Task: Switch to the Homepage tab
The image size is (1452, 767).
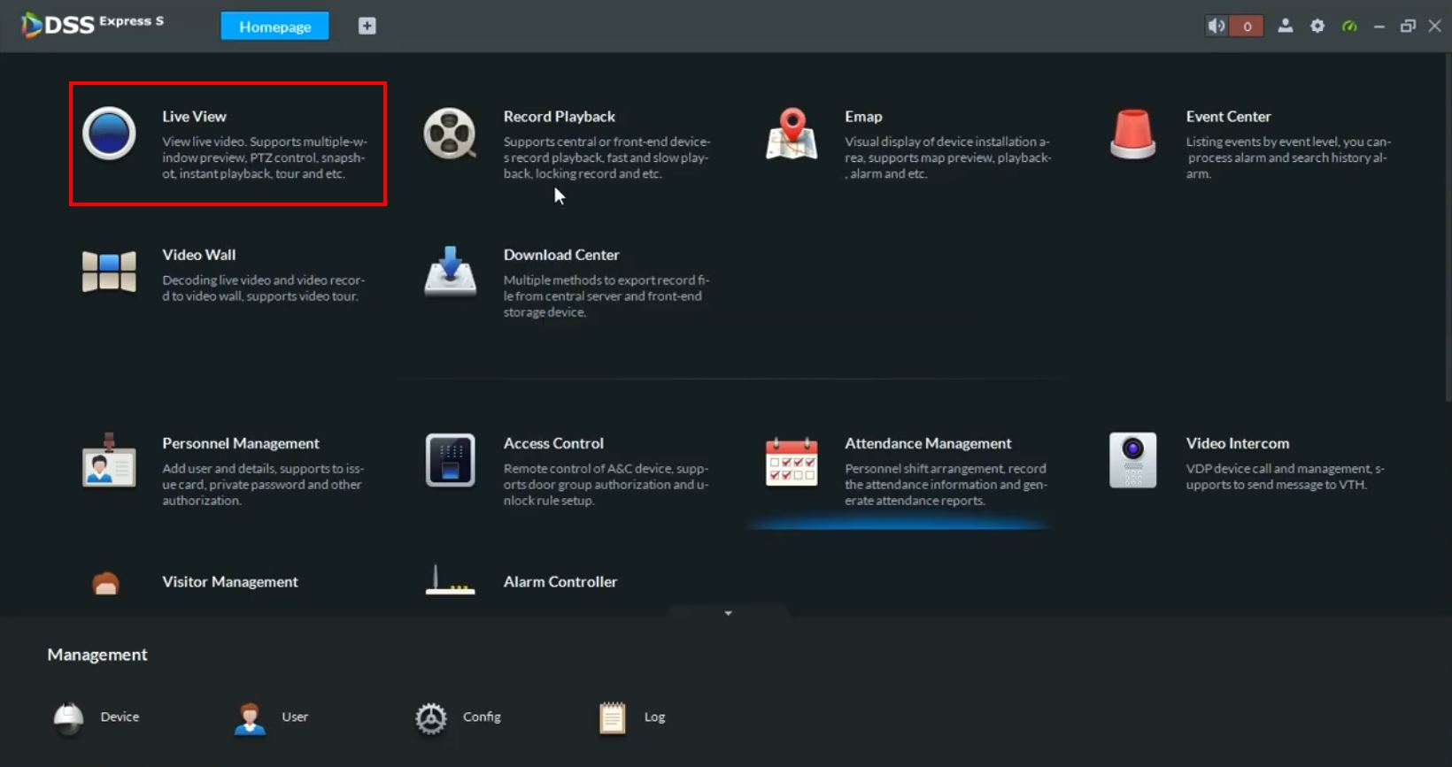Action: (x=274, y=27)
